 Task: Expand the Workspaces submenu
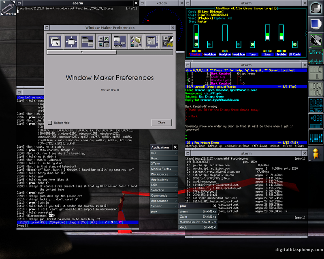(164, 174)
